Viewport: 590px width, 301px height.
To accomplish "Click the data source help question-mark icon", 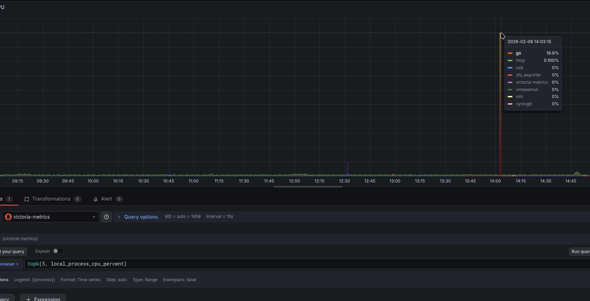I will tap(106, 217).
